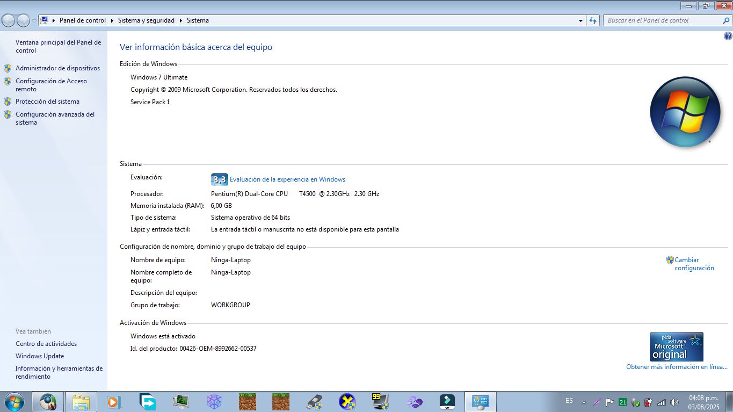The height and width of the screenshot is (412, 733).
Task: Click the Action Center flag tray icon
Action: click(x=610, y=402)
